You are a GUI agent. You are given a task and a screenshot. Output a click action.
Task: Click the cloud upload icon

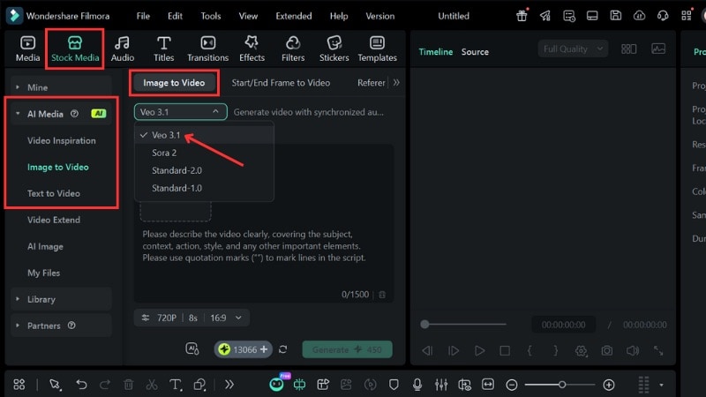tap(639, 16)
